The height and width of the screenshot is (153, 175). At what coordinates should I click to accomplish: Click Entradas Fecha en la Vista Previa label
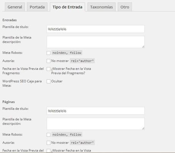click(23, 71)
